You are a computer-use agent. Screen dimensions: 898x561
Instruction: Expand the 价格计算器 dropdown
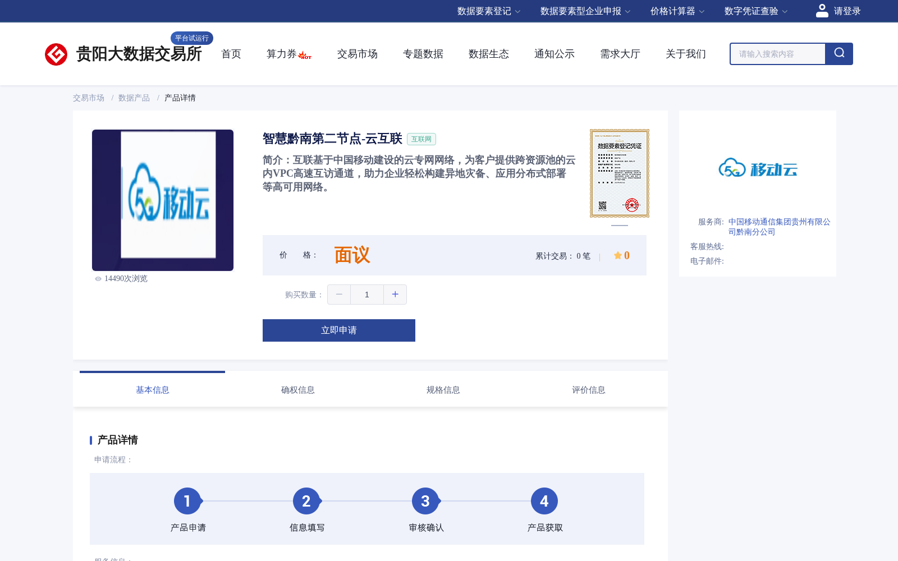coord(677,11)
